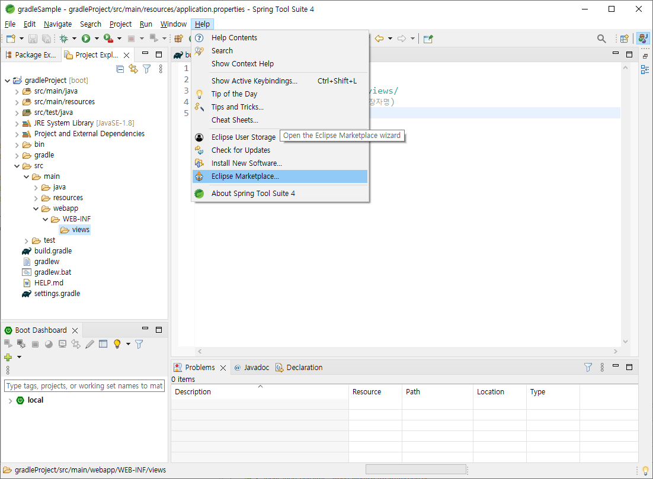Open the Window menu
The width and height of the screenshot is (653, 479).
(173, 24)
